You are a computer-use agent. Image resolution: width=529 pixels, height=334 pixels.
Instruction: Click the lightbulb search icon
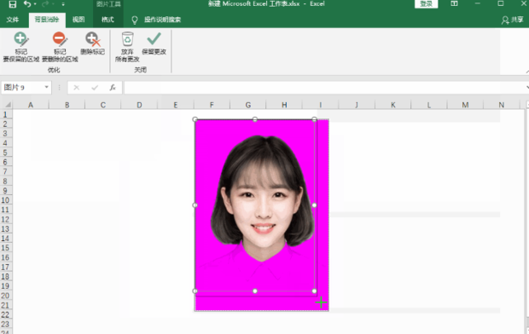click(135, 20)
